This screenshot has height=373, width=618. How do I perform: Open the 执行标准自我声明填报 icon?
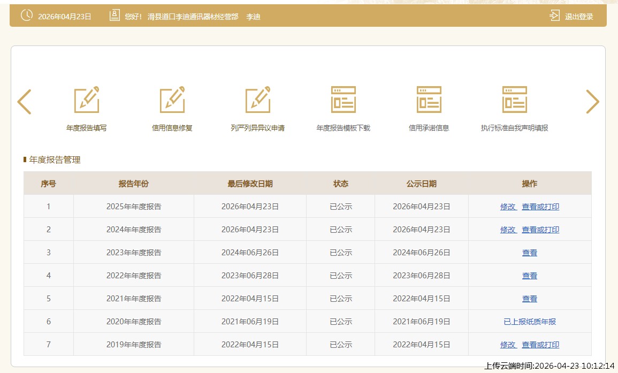(515, 100)
